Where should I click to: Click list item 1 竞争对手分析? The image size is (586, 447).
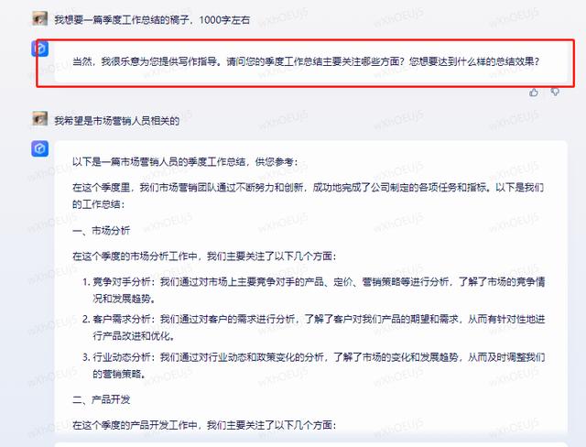pyautogui.click(x=313, y=290)
